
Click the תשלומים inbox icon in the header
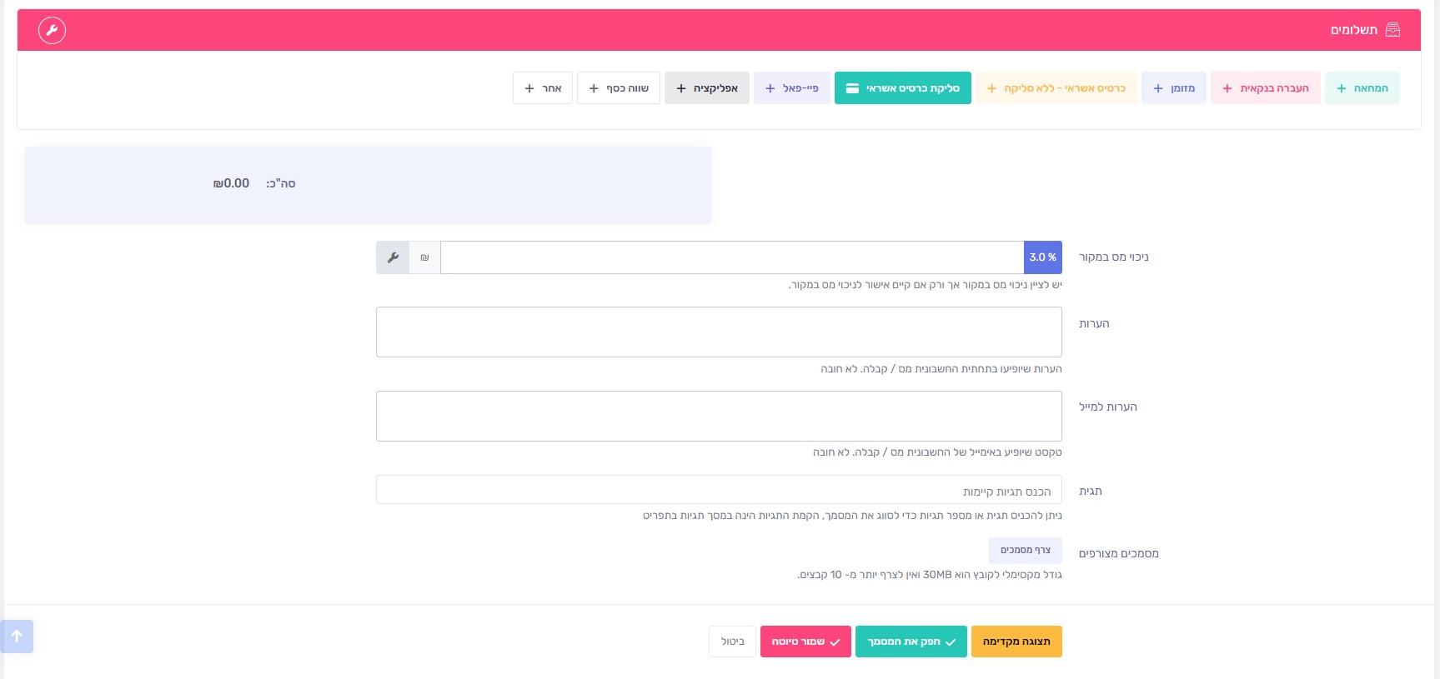(1392, 30)
